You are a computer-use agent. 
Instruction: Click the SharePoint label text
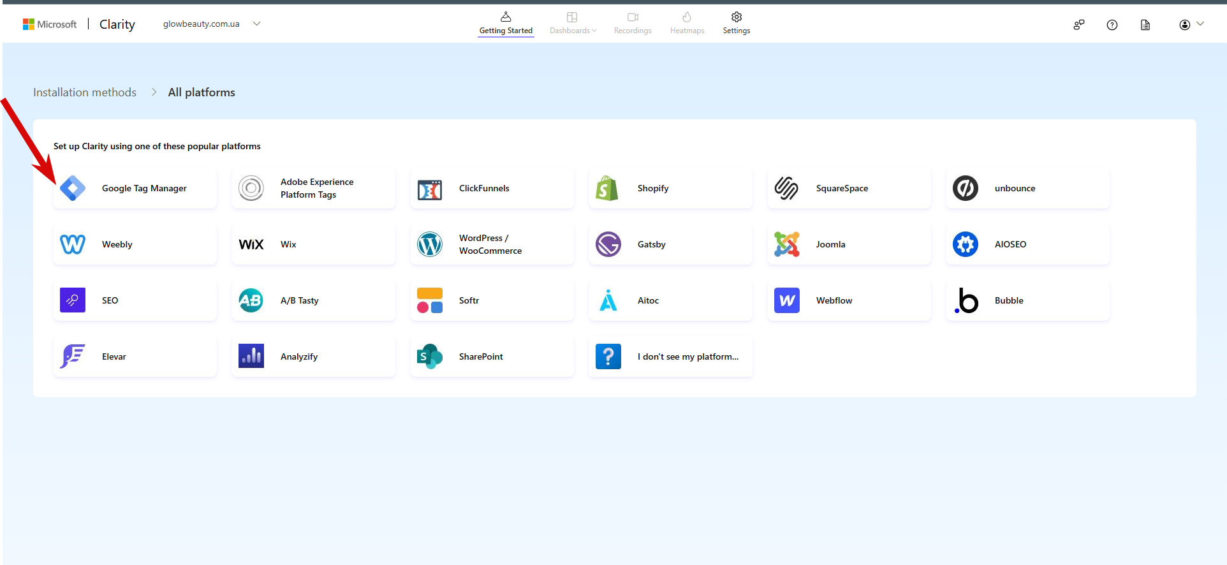pos(481,356)
